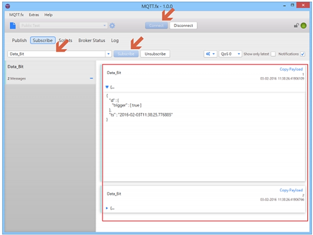Viewport: 313px width, 235px height.
Task: Click timestamp 03-02-2016 11:38:26.41906109
Action: tap(282, 78)
